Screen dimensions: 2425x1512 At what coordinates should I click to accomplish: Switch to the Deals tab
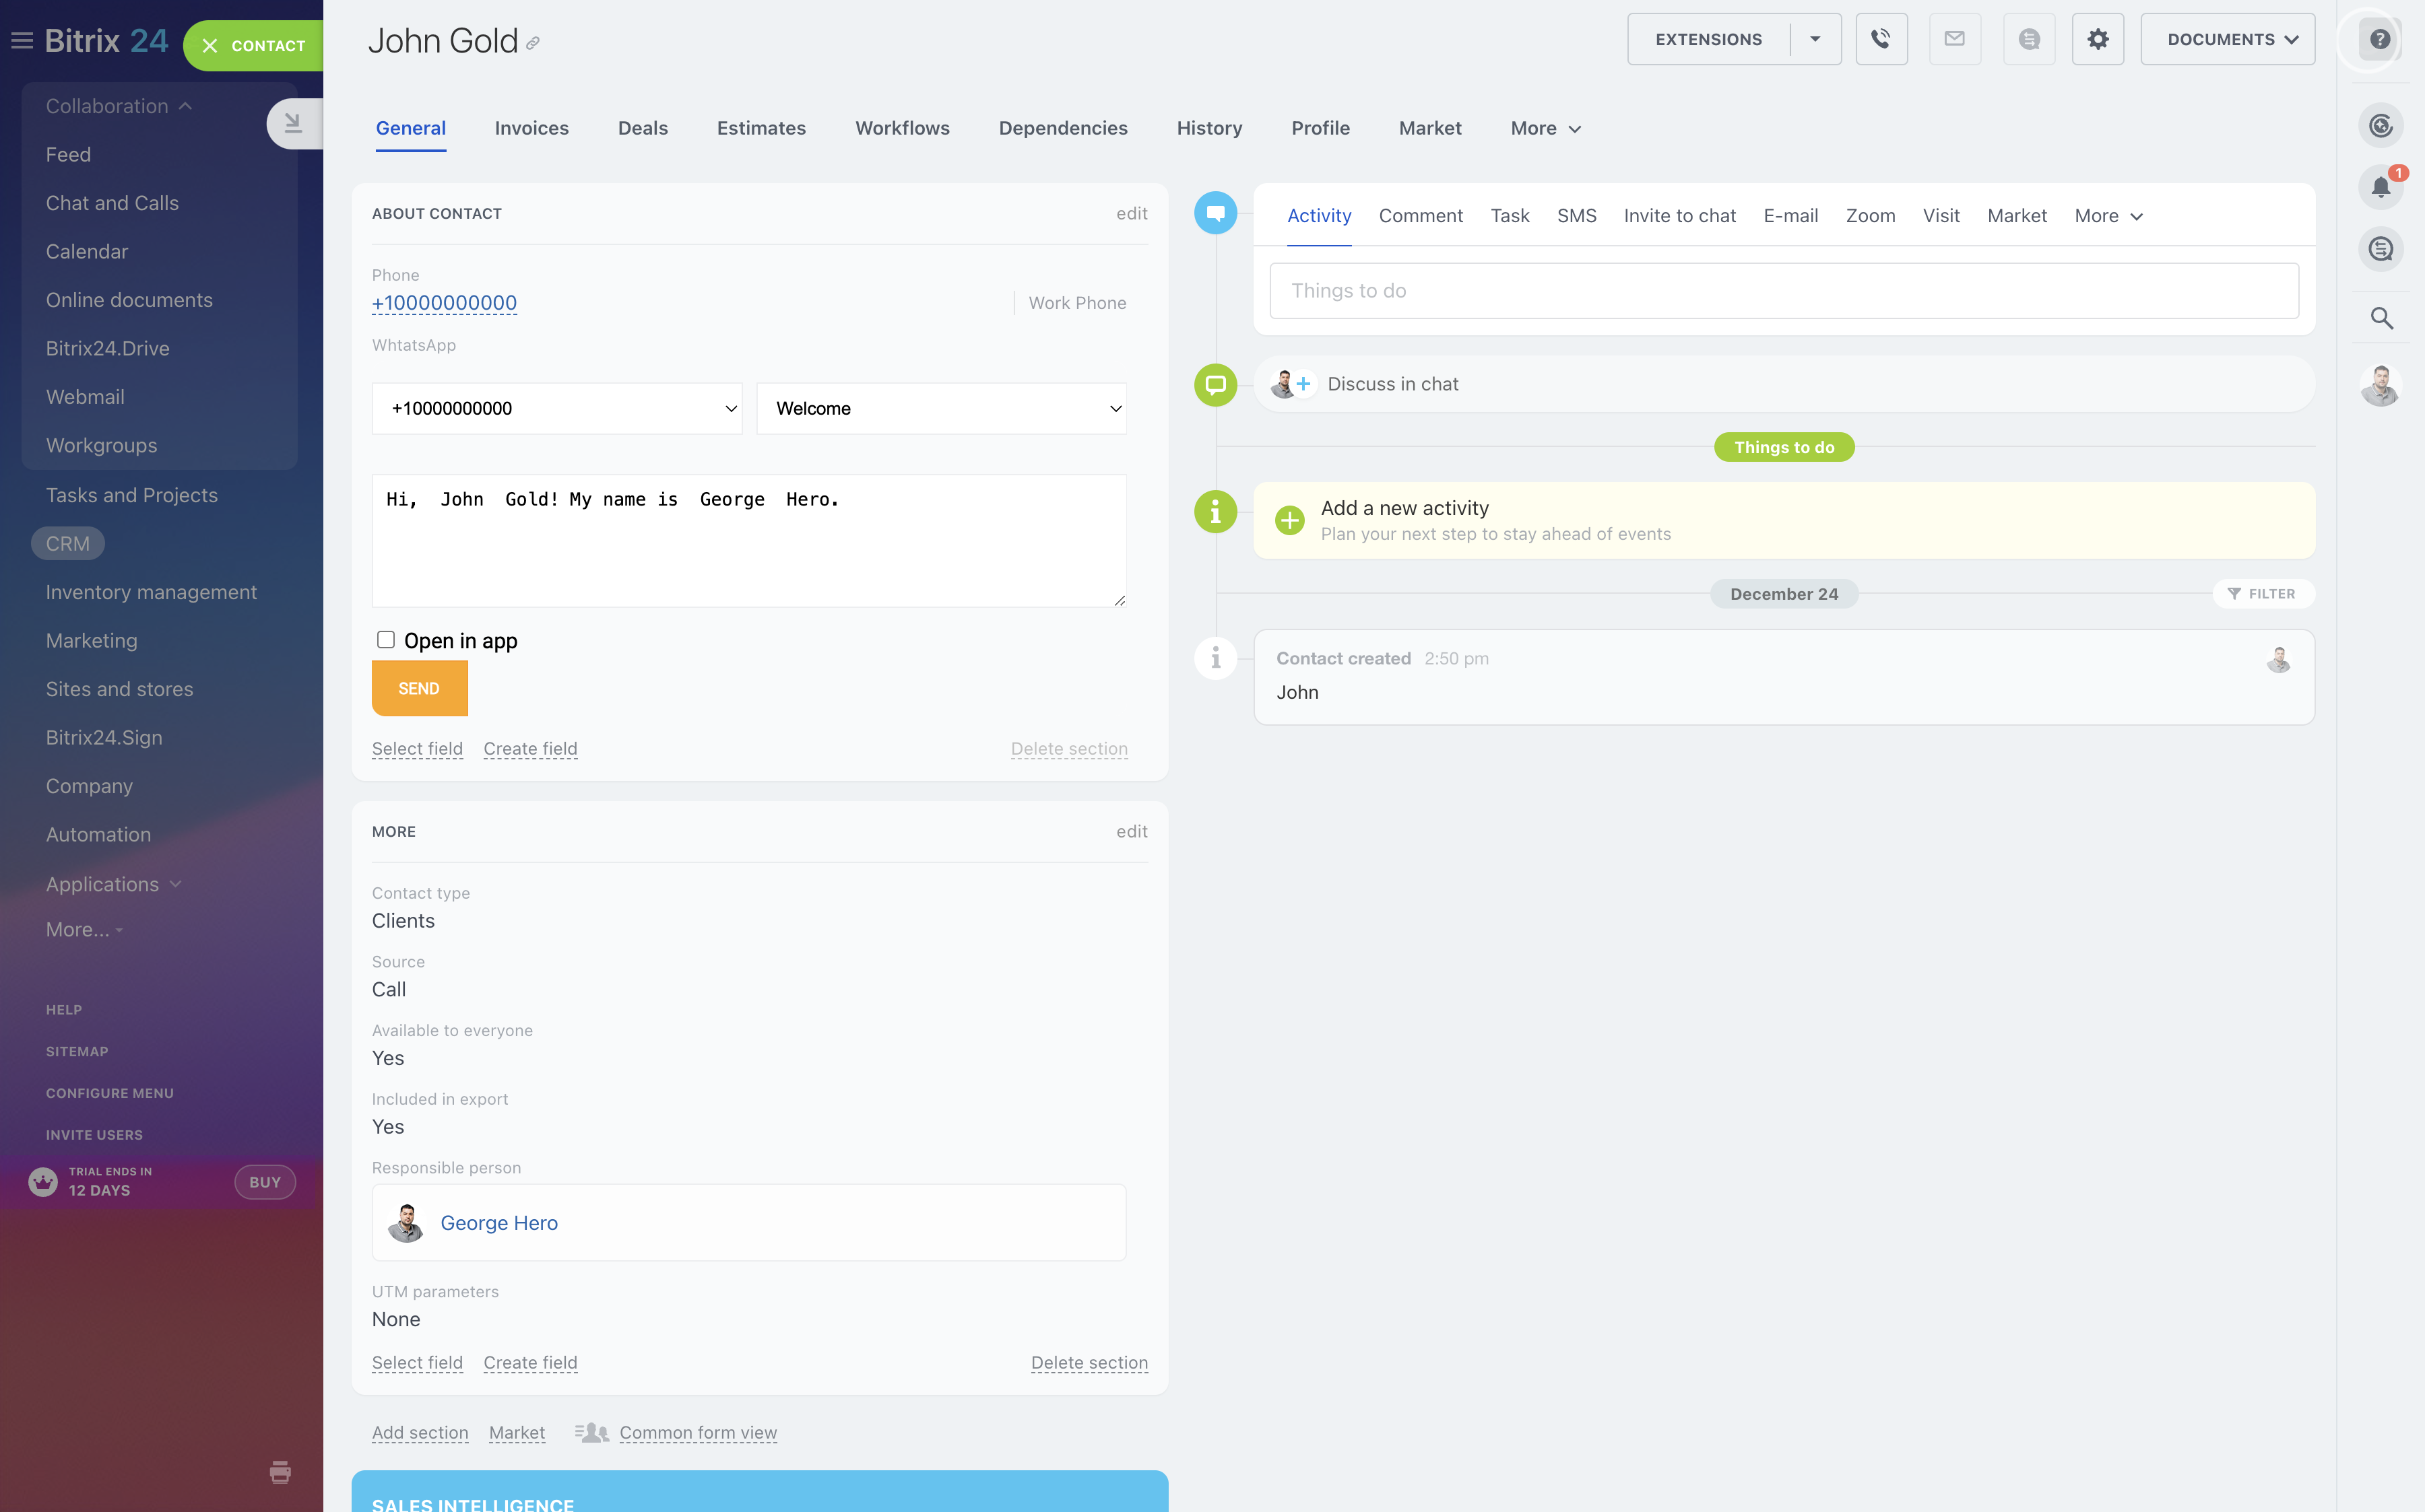(642, 128)
